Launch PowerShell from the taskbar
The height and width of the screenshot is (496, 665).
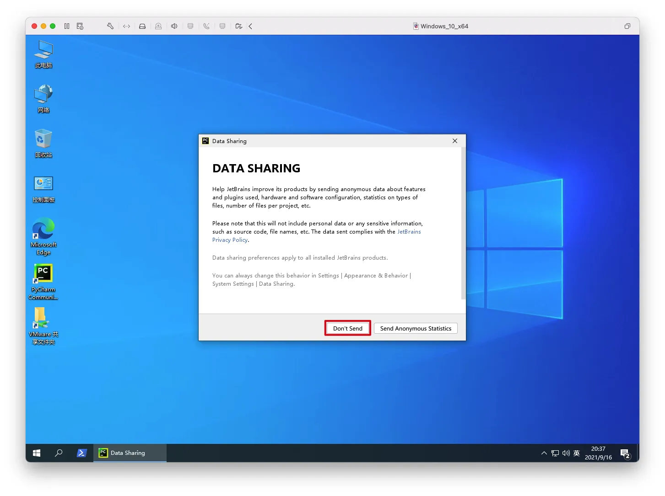(81, 453)
